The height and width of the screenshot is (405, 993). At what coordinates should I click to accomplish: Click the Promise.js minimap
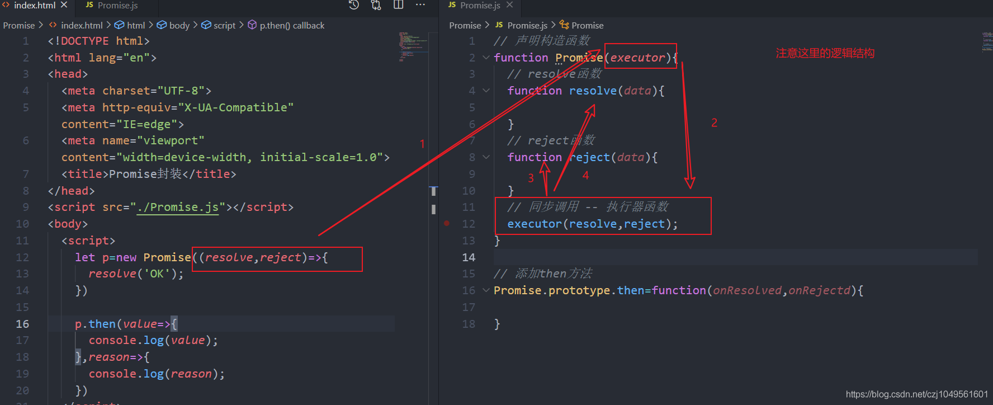click(987, 41)
